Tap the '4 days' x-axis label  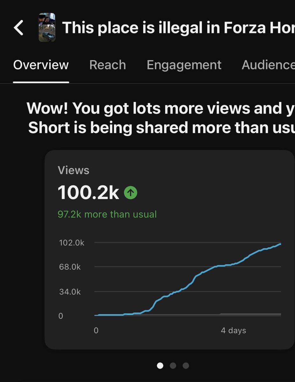coord(234,330)
